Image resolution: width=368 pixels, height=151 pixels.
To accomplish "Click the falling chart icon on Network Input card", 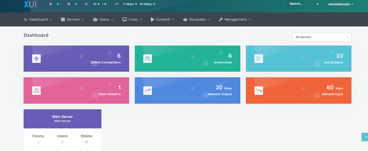I will point(259,90).
